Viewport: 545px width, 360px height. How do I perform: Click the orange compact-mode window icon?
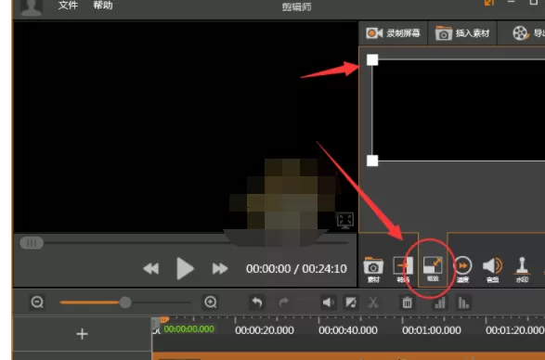pyautogui.click(x=489, y=3)
